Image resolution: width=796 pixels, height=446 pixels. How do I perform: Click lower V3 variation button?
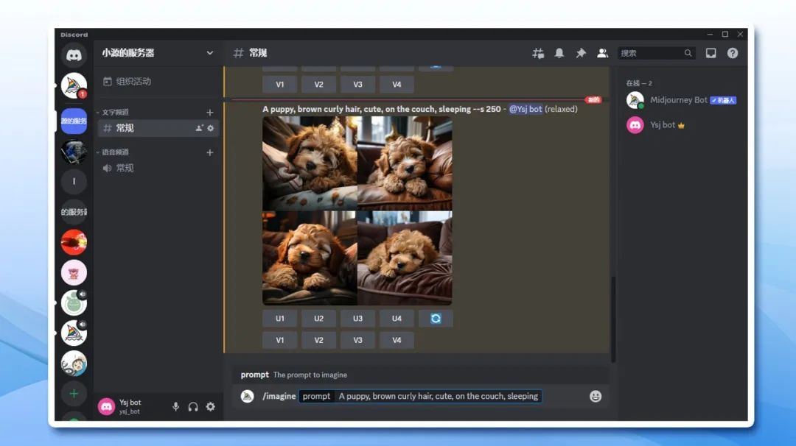(x=358, y=340)
